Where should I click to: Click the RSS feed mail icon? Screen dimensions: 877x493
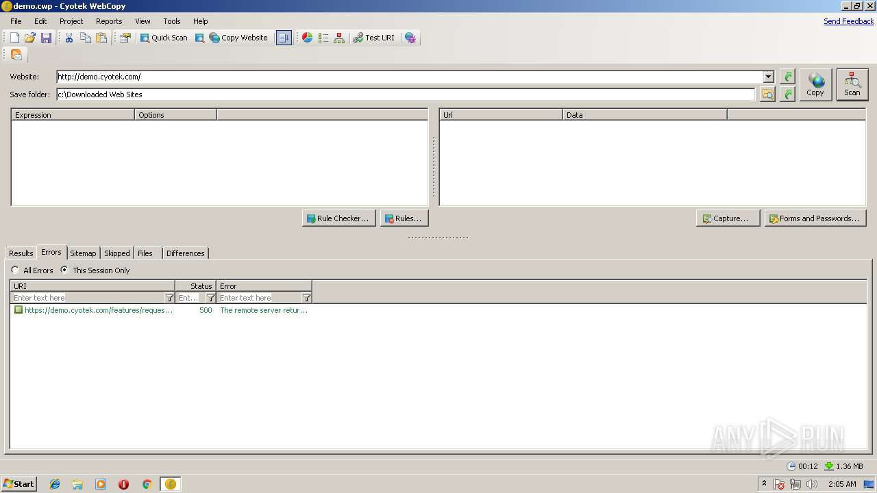(16, 54)
